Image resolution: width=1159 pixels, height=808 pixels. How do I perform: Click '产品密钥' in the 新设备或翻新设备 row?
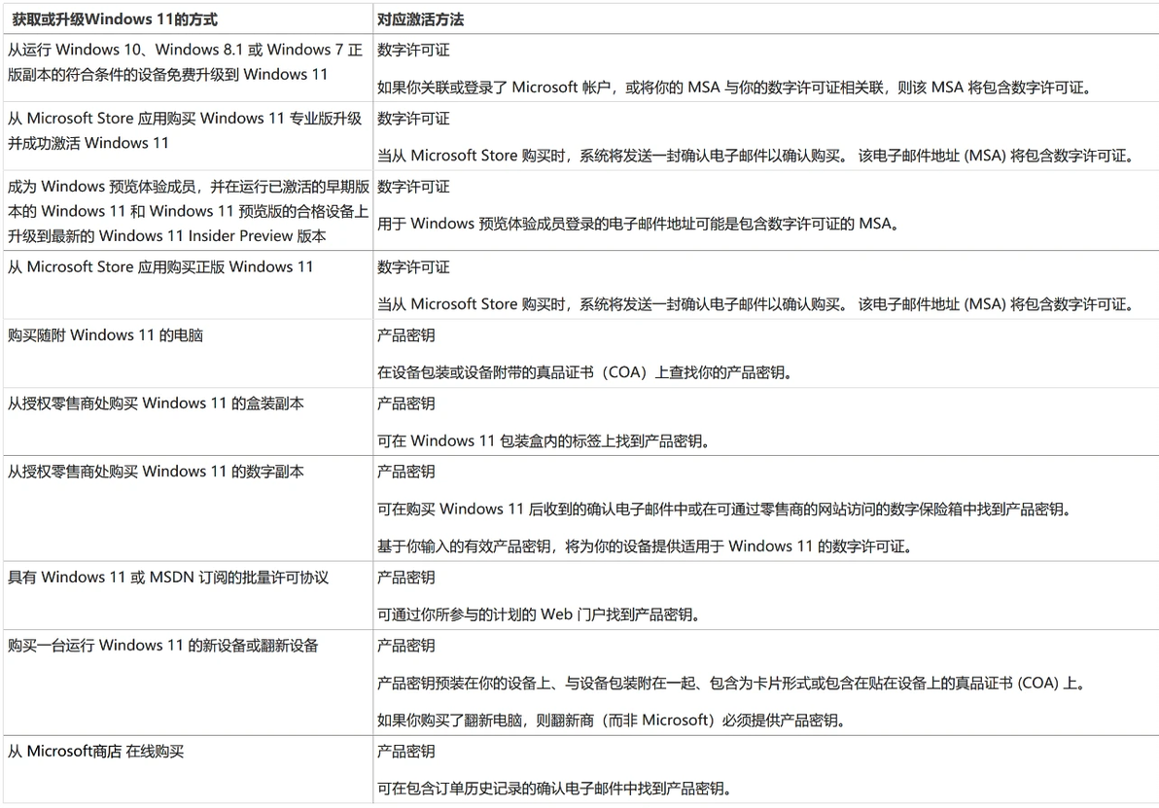pyautogui.click(x=405, y=646)
